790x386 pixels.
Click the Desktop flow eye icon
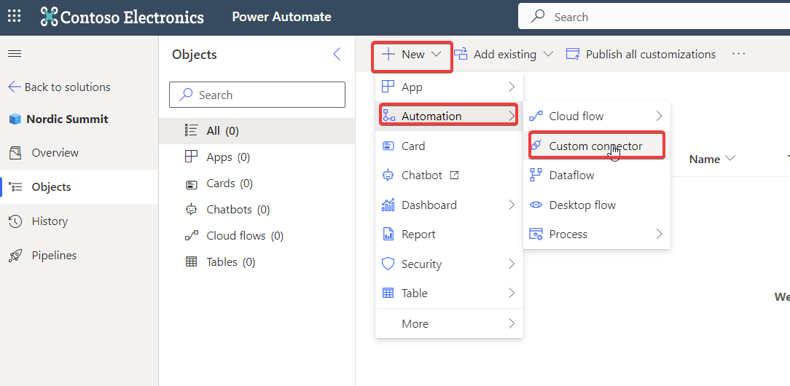click(x=536, y=205)
